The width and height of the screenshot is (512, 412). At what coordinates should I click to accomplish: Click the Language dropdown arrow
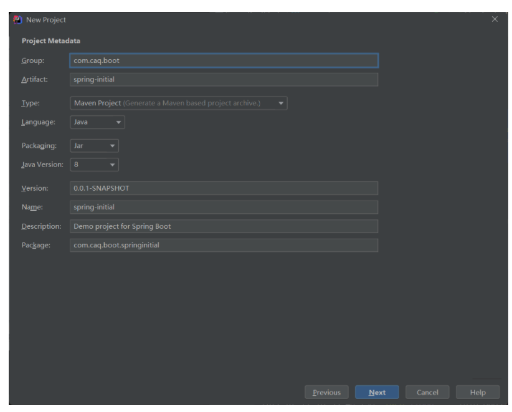[x=118, y=123]
